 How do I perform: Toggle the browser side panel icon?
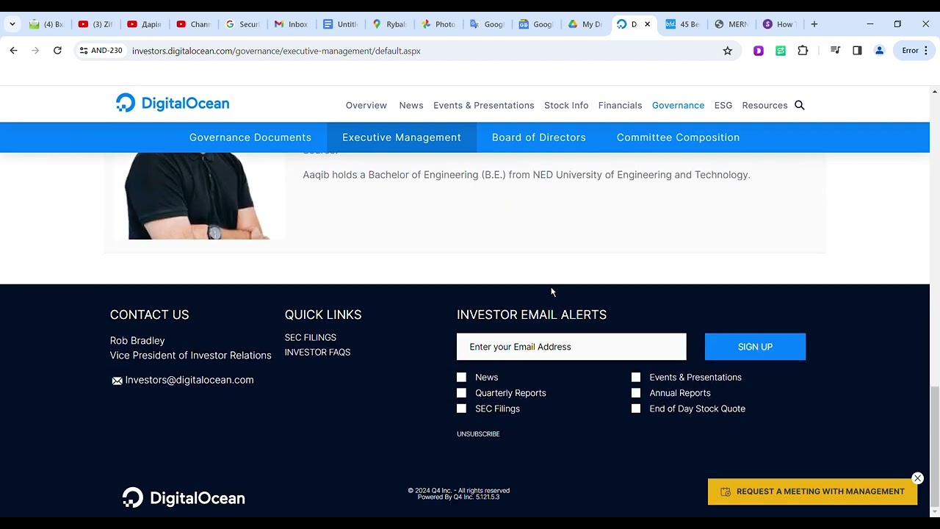click(857, 51)
